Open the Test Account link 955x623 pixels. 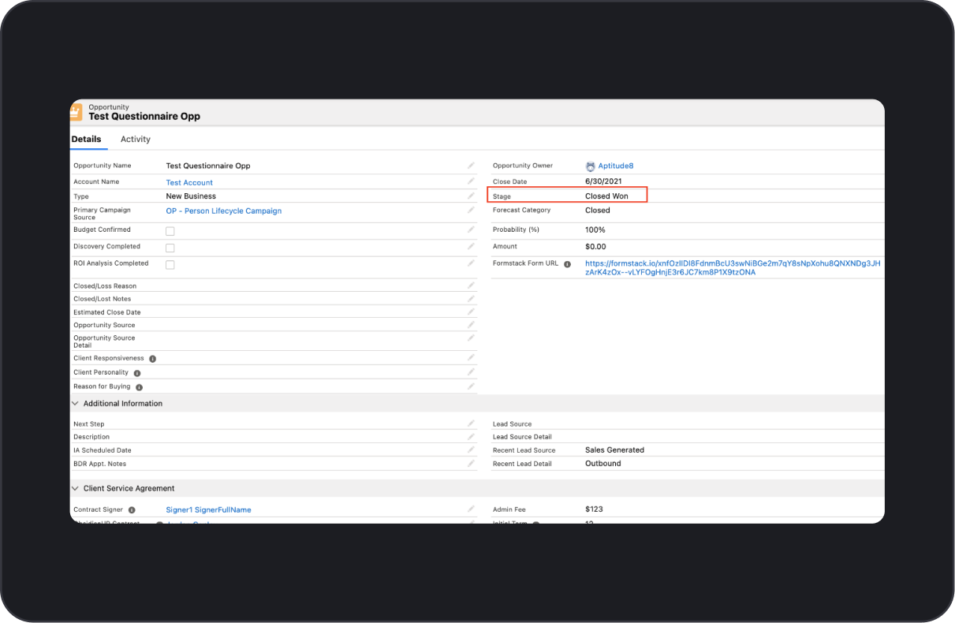tap(189, 182)
